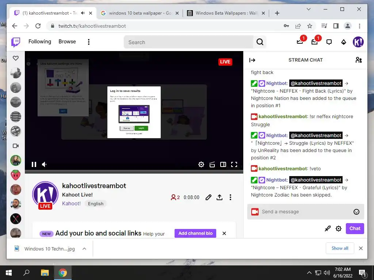
Task: Open recommended channels camera icon in sidebar
Action: [16, 146]
